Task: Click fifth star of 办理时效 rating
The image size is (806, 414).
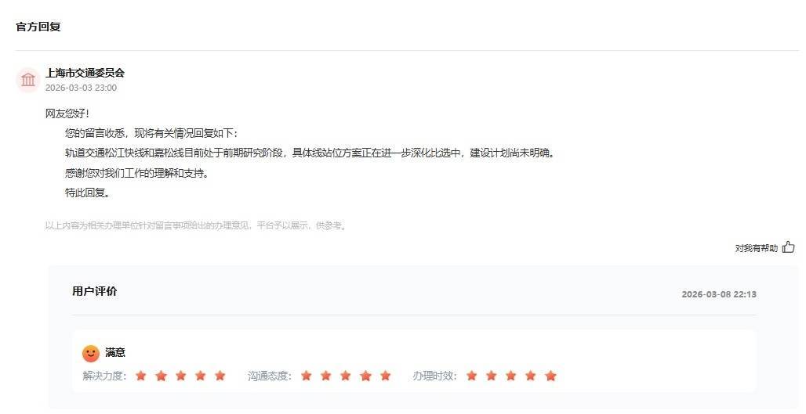Action: (x=550, y=376)
